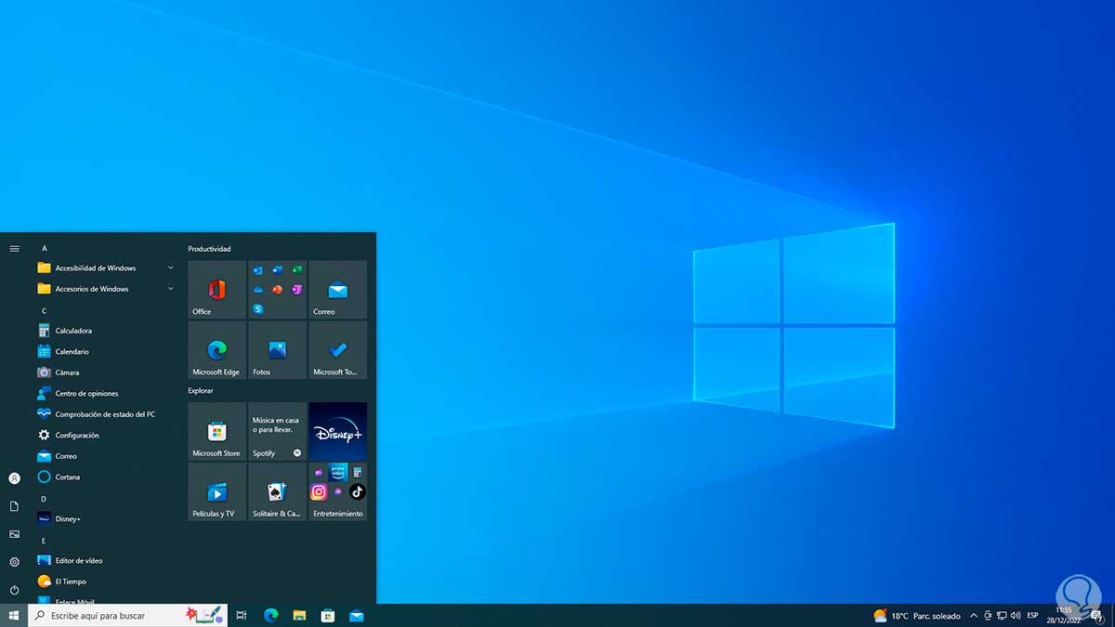Open the network tray icon
This screenshot has height=627, width=1115.
pyautogui.click(x=1002, y=616)
